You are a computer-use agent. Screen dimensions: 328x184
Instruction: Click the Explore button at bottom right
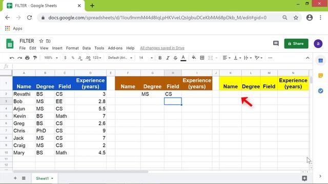click(304, 178)
